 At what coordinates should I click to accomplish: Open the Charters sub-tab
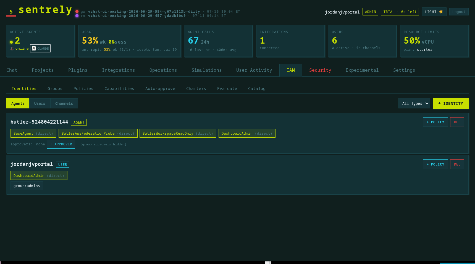click(196, 89)
